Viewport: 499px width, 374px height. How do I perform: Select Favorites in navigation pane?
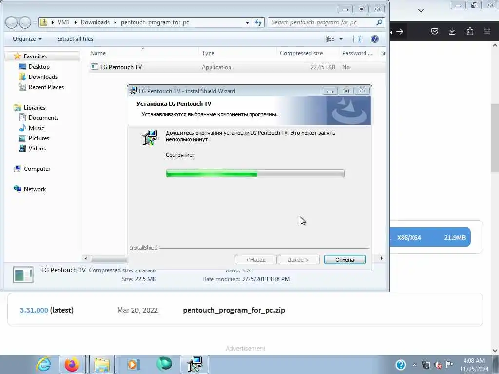pyautogui.click(x=35, y=56)
